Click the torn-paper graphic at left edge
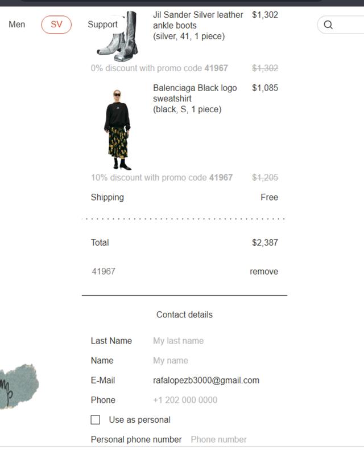 (19, 386)
